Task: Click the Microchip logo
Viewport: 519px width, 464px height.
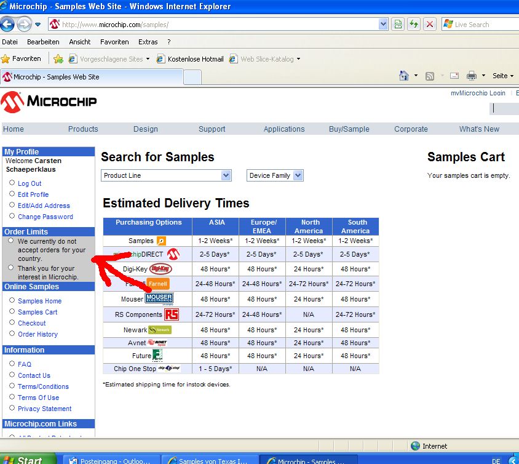Action: (49, 102)
